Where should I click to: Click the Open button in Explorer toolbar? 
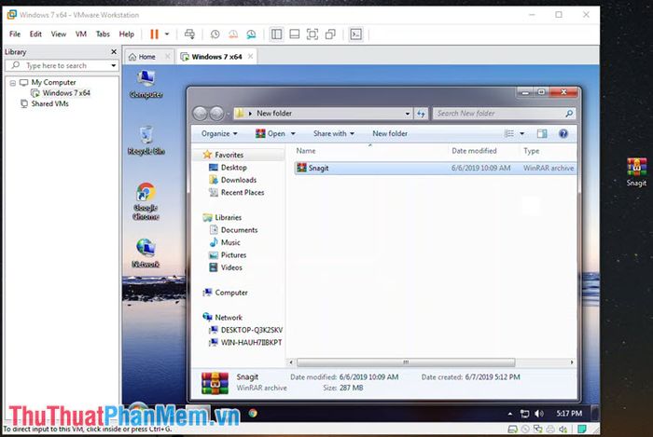[271, 133]
